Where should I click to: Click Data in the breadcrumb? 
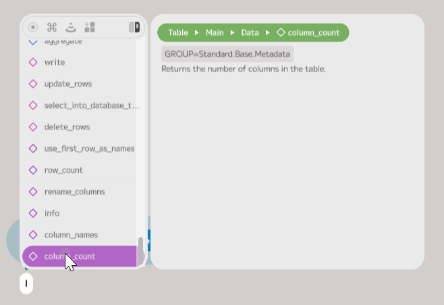250,33
